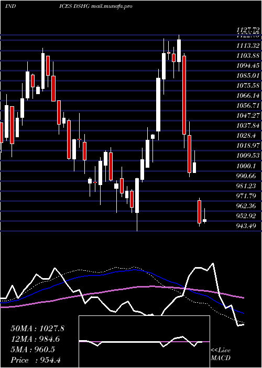Click the <<Live MACD label
The image size is (262, 368).
coord(221,354)
